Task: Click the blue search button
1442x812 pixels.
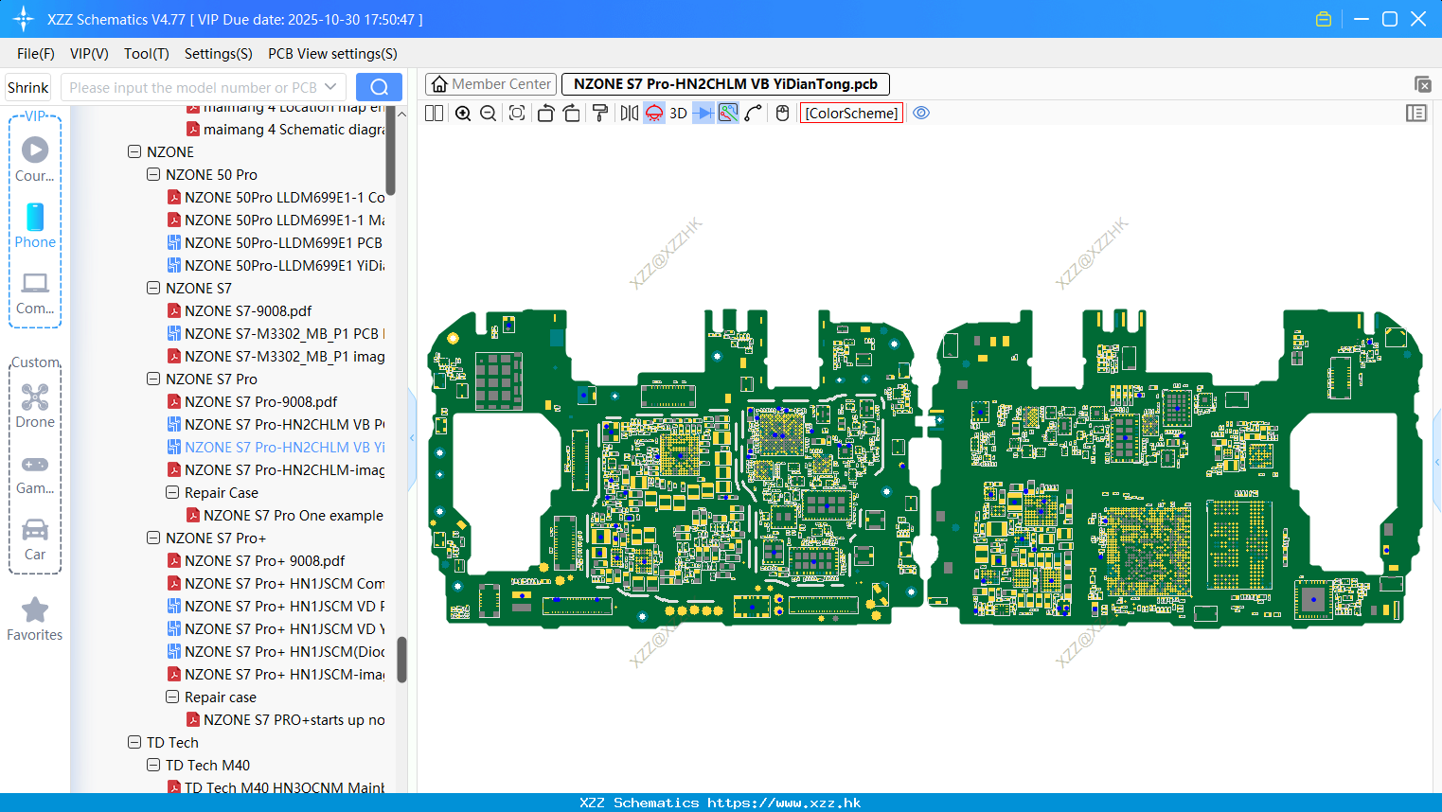Action: coord(379,87)
